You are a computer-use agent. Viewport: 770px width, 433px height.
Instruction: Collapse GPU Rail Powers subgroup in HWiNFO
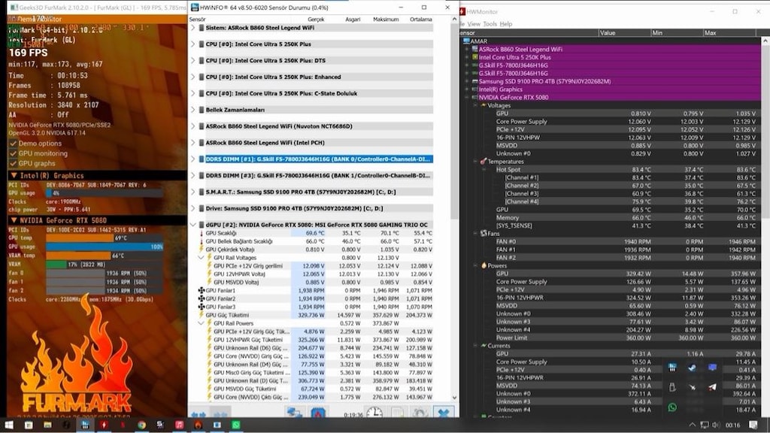[x=202, y=323]
